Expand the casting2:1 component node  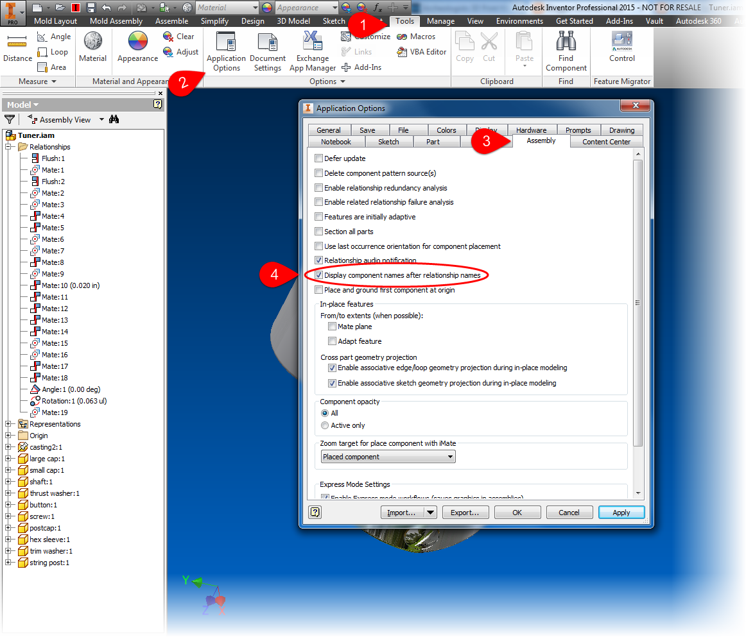coord(8,447)
